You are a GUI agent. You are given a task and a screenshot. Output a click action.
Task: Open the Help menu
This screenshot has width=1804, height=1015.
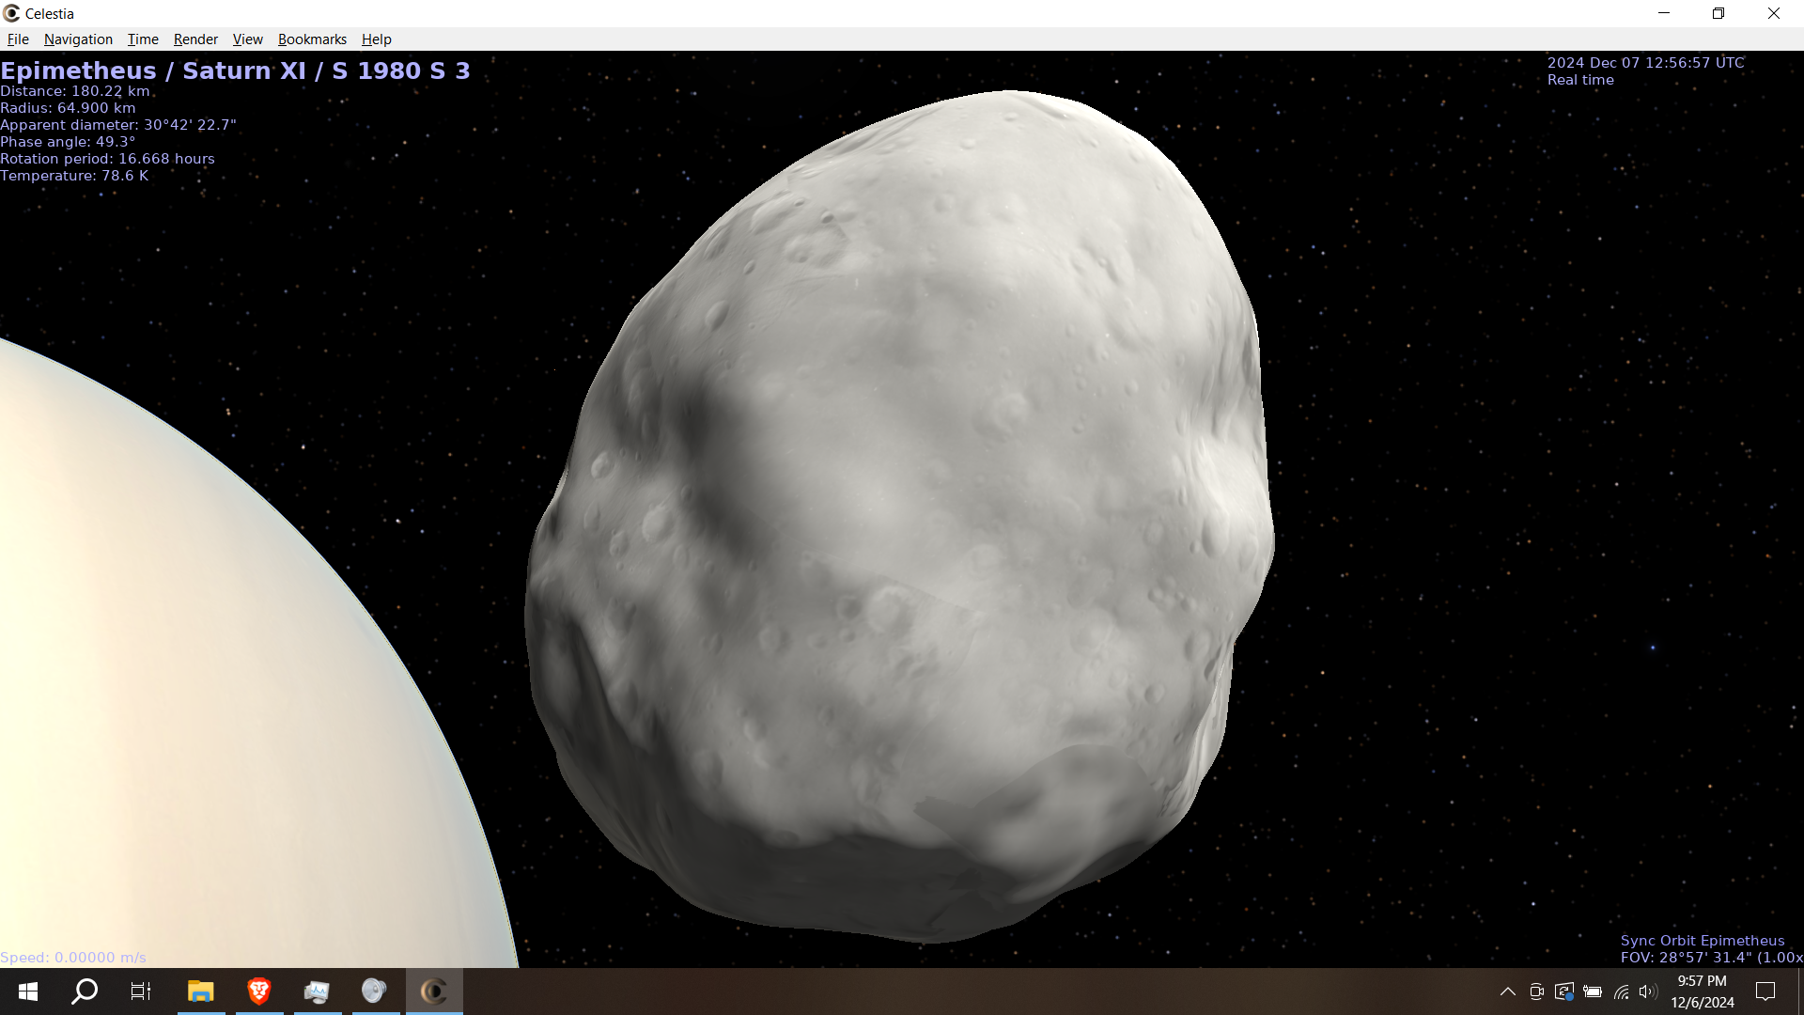click(x=376, y=39)
